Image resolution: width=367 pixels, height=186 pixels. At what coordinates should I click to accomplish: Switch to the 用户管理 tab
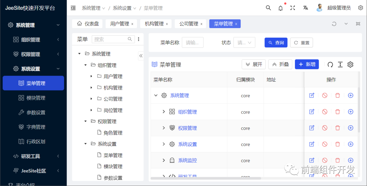click(x=120, y=24)
